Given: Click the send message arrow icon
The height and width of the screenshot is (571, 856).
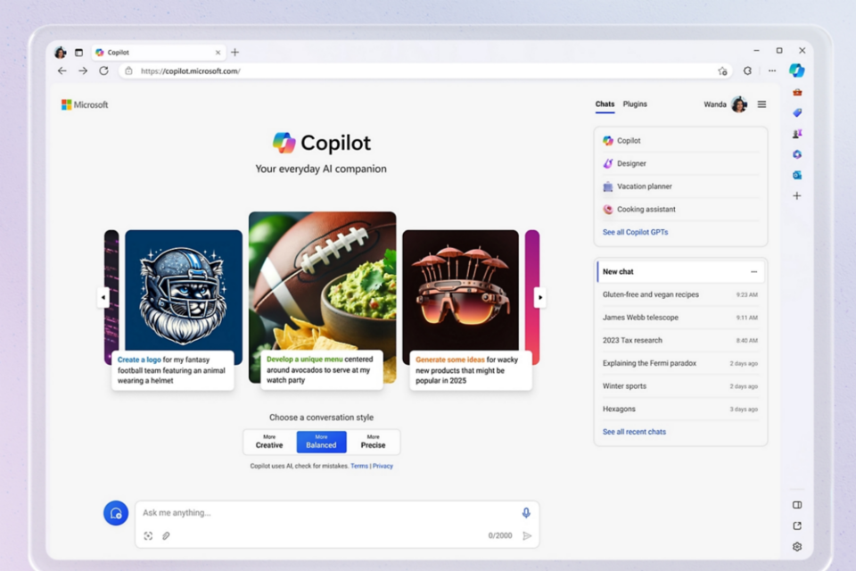Looking at the screenshot, I should coord(527,536).
